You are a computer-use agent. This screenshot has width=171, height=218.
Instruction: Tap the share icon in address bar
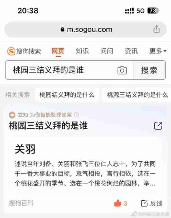(x=157, y=29)
